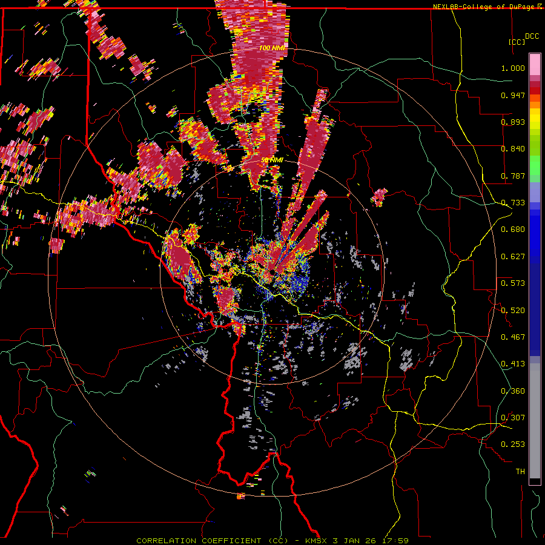This screenshot has height=545, width=545.
Task: Click the NEXLAB-College of DuPage credit text
Action: tap(484, 7)
